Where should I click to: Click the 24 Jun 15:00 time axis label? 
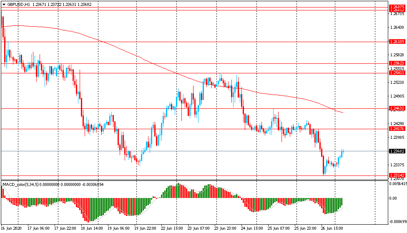(x=252, y=228)
